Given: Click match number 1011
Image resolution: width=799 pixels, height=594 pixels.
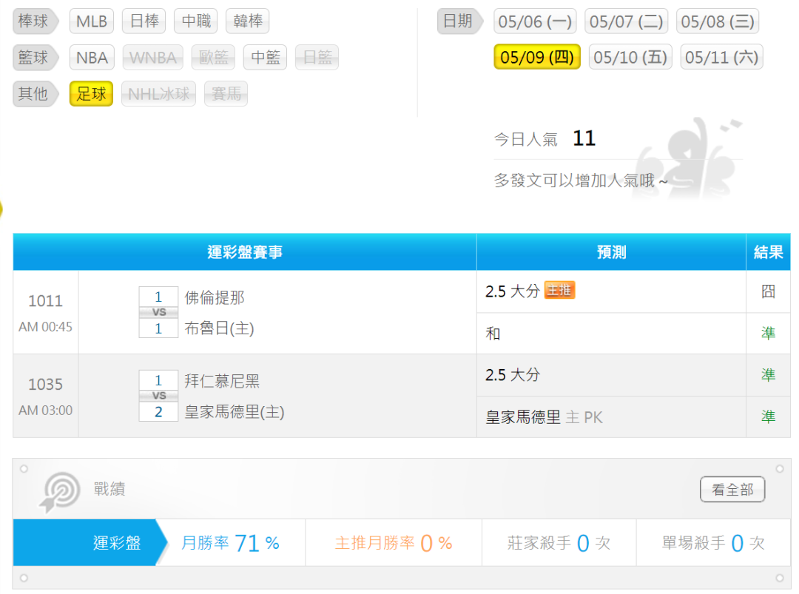Looking at the screenshot, I should click(x=45, y=301).
